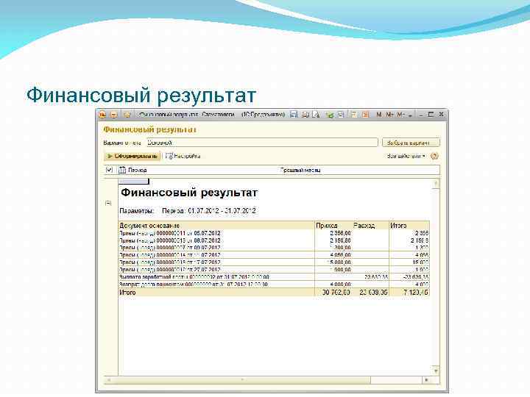Click the Итого row label at bottom
The width and height of the screenshot is (530, 397).
(127, 293)
